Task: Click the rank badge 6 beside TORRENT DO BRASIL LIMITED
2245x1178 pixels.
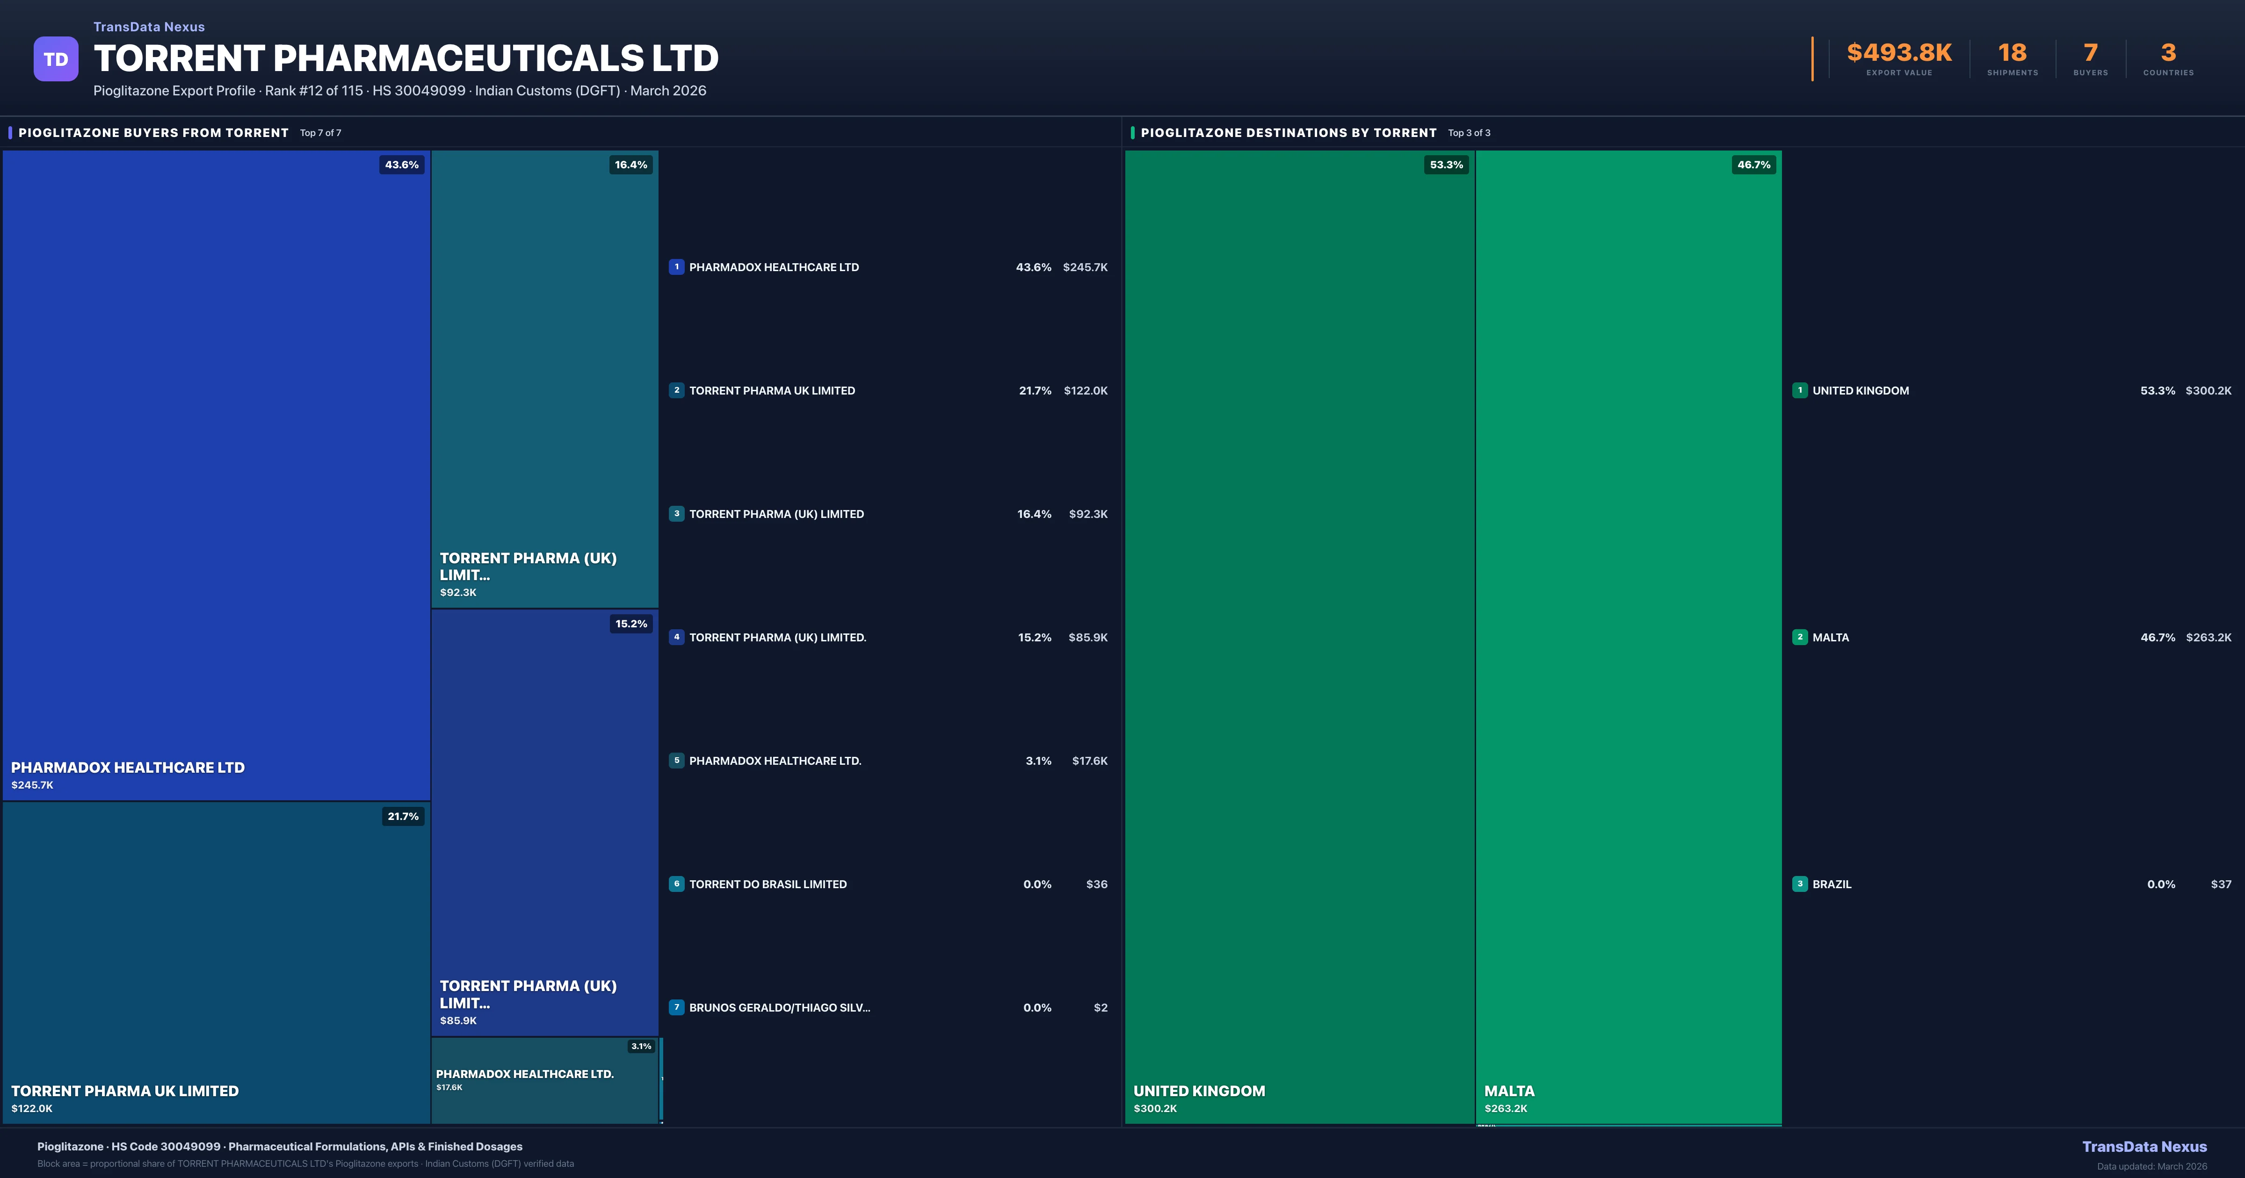Action: point(677,883)
